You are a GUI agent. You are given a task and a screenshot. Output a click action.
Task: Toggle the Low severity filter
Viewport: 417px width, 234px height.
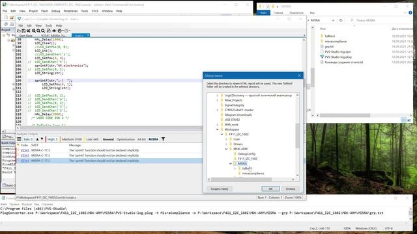click(93, 139)
